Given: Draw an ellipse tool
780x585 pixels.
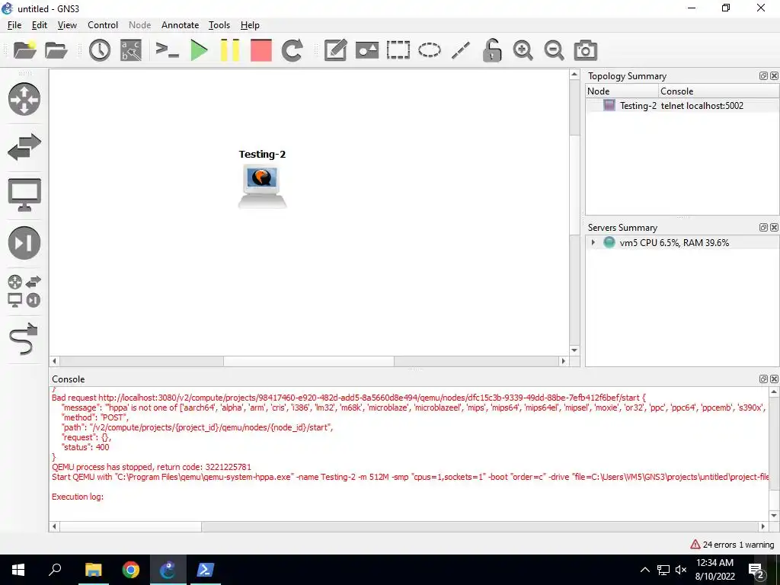Looking at the screenshot, I should (430, 50).
